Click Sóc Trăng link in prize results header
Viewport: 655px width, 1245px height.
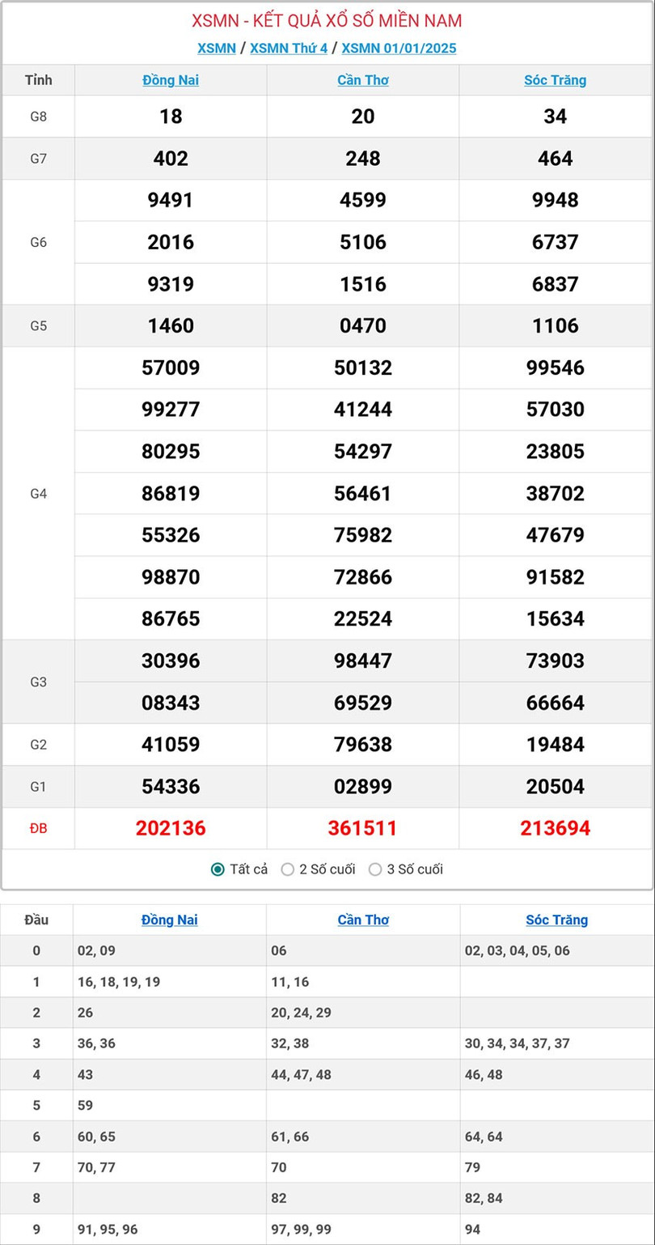click(x=556, y=80)
